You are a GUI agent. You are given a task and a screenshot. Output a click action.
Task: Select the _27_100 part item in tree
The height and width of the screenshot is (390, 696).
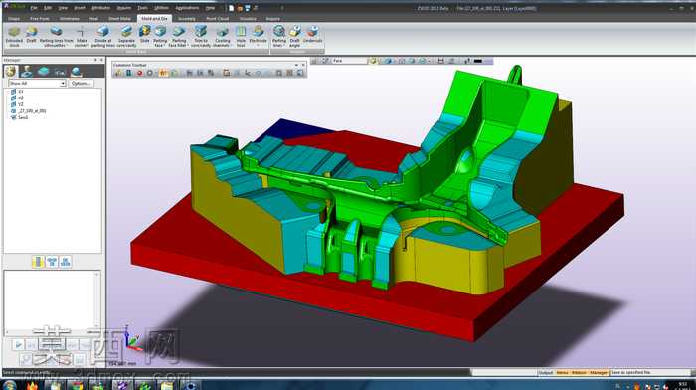click(x=29, y=111)
